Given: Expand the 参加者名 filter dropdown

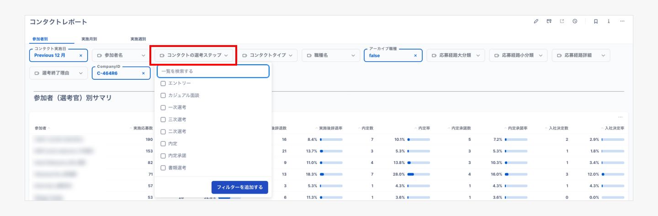Looking at the screenshot, I should coord(120,56).
